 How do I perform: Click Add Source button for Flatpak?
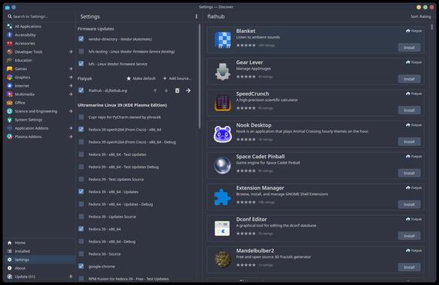click(x=178, y=78)
